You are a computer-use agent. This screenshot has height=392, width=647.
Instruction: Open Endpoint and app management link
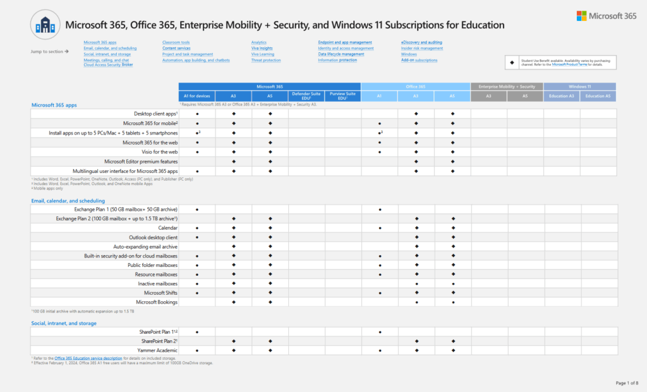pyautogui.click(x=345, y=42)
